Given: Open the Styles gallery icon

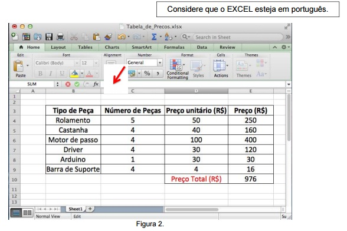Looking at the screenshot, I should [197, 66].
